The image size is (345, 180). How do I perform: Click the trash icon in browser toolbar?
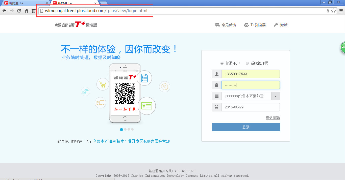34,11
